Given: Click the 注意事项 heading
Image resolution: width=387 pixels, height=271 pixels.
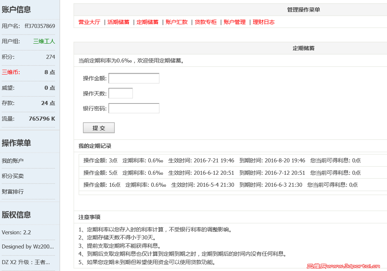Looking at the screenshot, I should coord(89,217).
